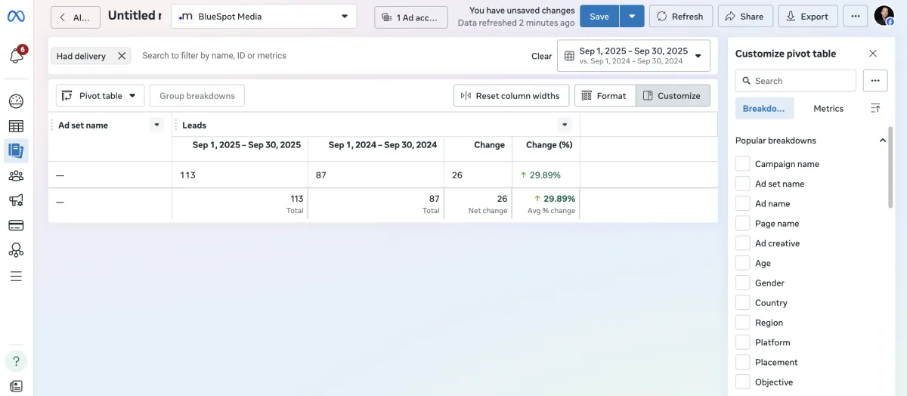Open the 1 Ad account selector

411,17
